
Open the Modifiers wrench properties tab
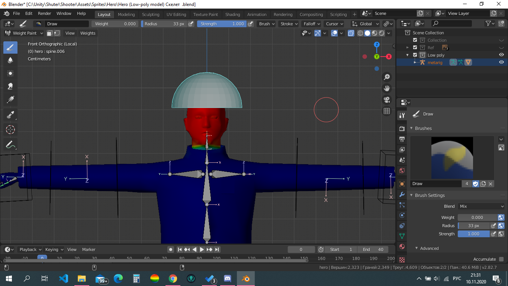(x=402, y=194)
